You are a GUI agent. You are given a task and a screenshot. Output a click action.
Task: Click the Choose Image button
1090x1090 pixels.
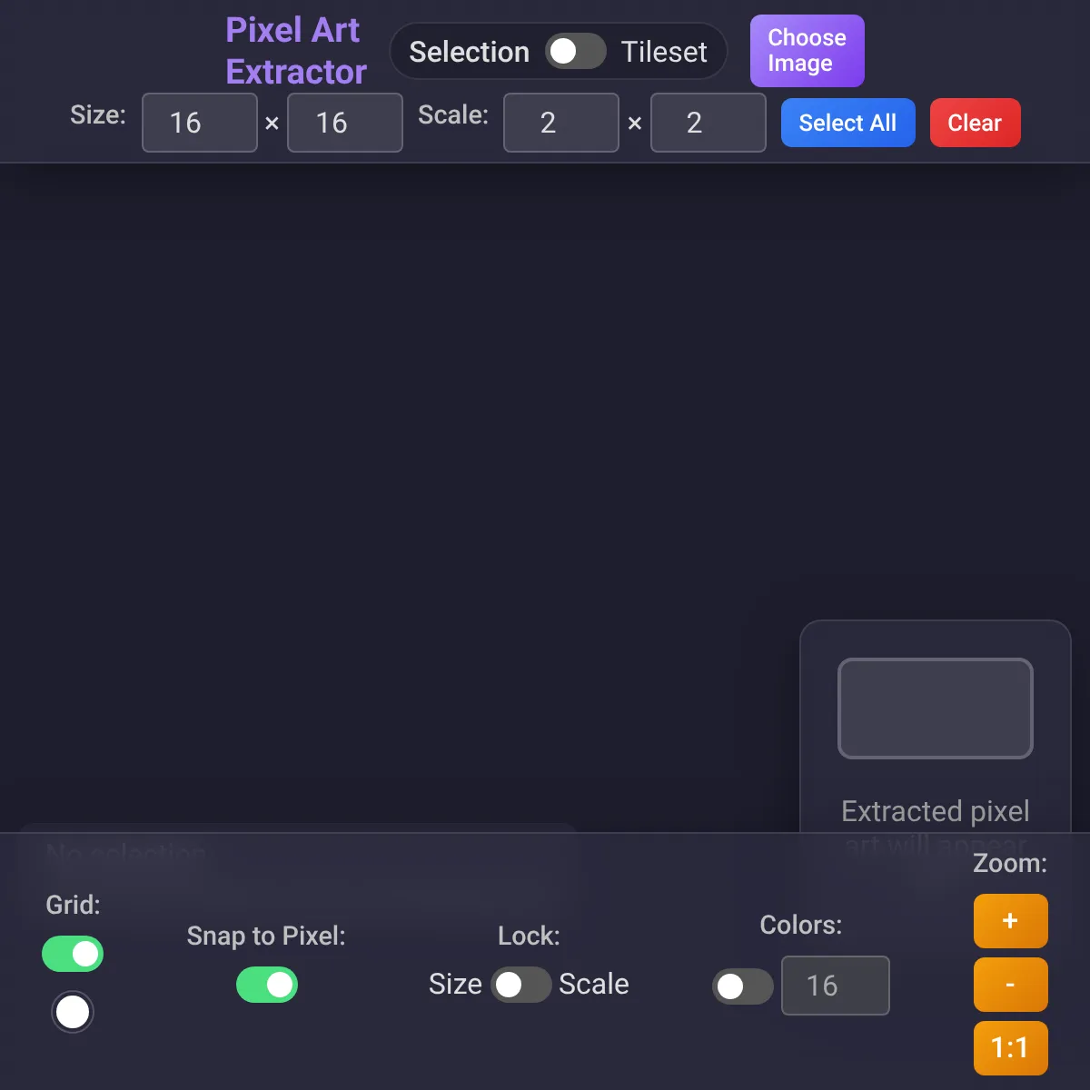(x=807, y=51)
